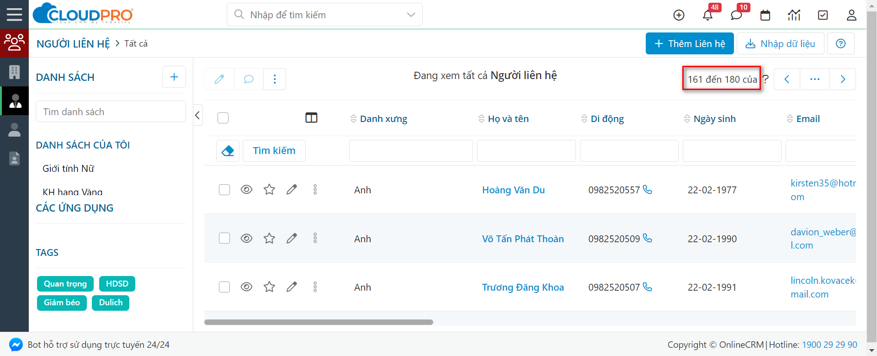Sort by Họ và tên column

[x=504, y=119]
